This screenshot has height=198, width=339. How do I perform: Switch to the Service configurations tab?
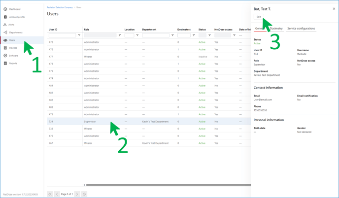click(x=301, y=29)
